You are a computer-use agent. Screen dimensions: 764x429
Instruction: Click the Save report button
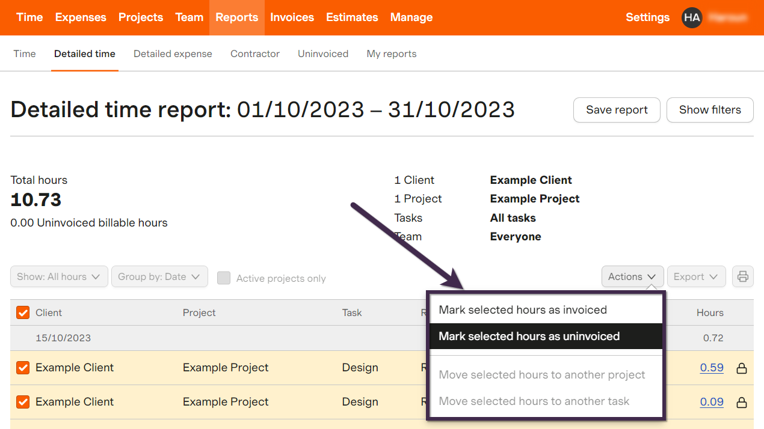pyautogui.click(x=617, y=110)
